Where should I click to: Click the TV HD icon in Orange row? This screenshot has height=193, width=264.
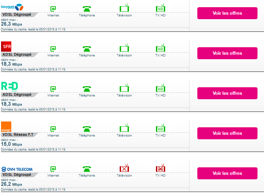(x=160, y=129)
